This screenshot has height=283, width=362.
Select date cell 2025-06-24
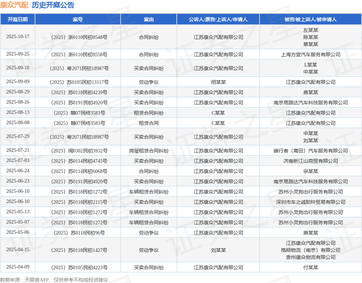[x=18, y=171]
